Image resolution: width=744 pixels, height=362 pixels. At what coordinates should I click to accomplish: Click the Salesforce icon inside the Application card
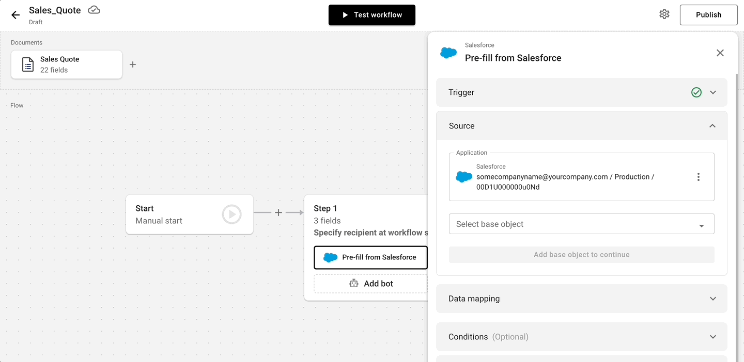point(463,176)
